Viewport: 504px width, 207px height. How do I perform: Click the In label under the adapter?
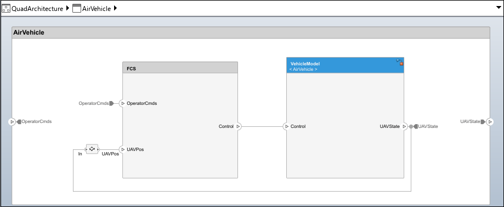click(80, 154)
